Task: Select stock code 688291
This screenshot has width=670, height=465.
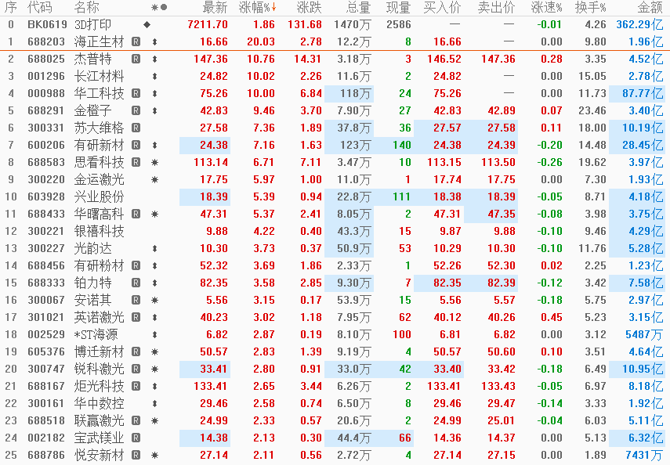Action: 46,110
